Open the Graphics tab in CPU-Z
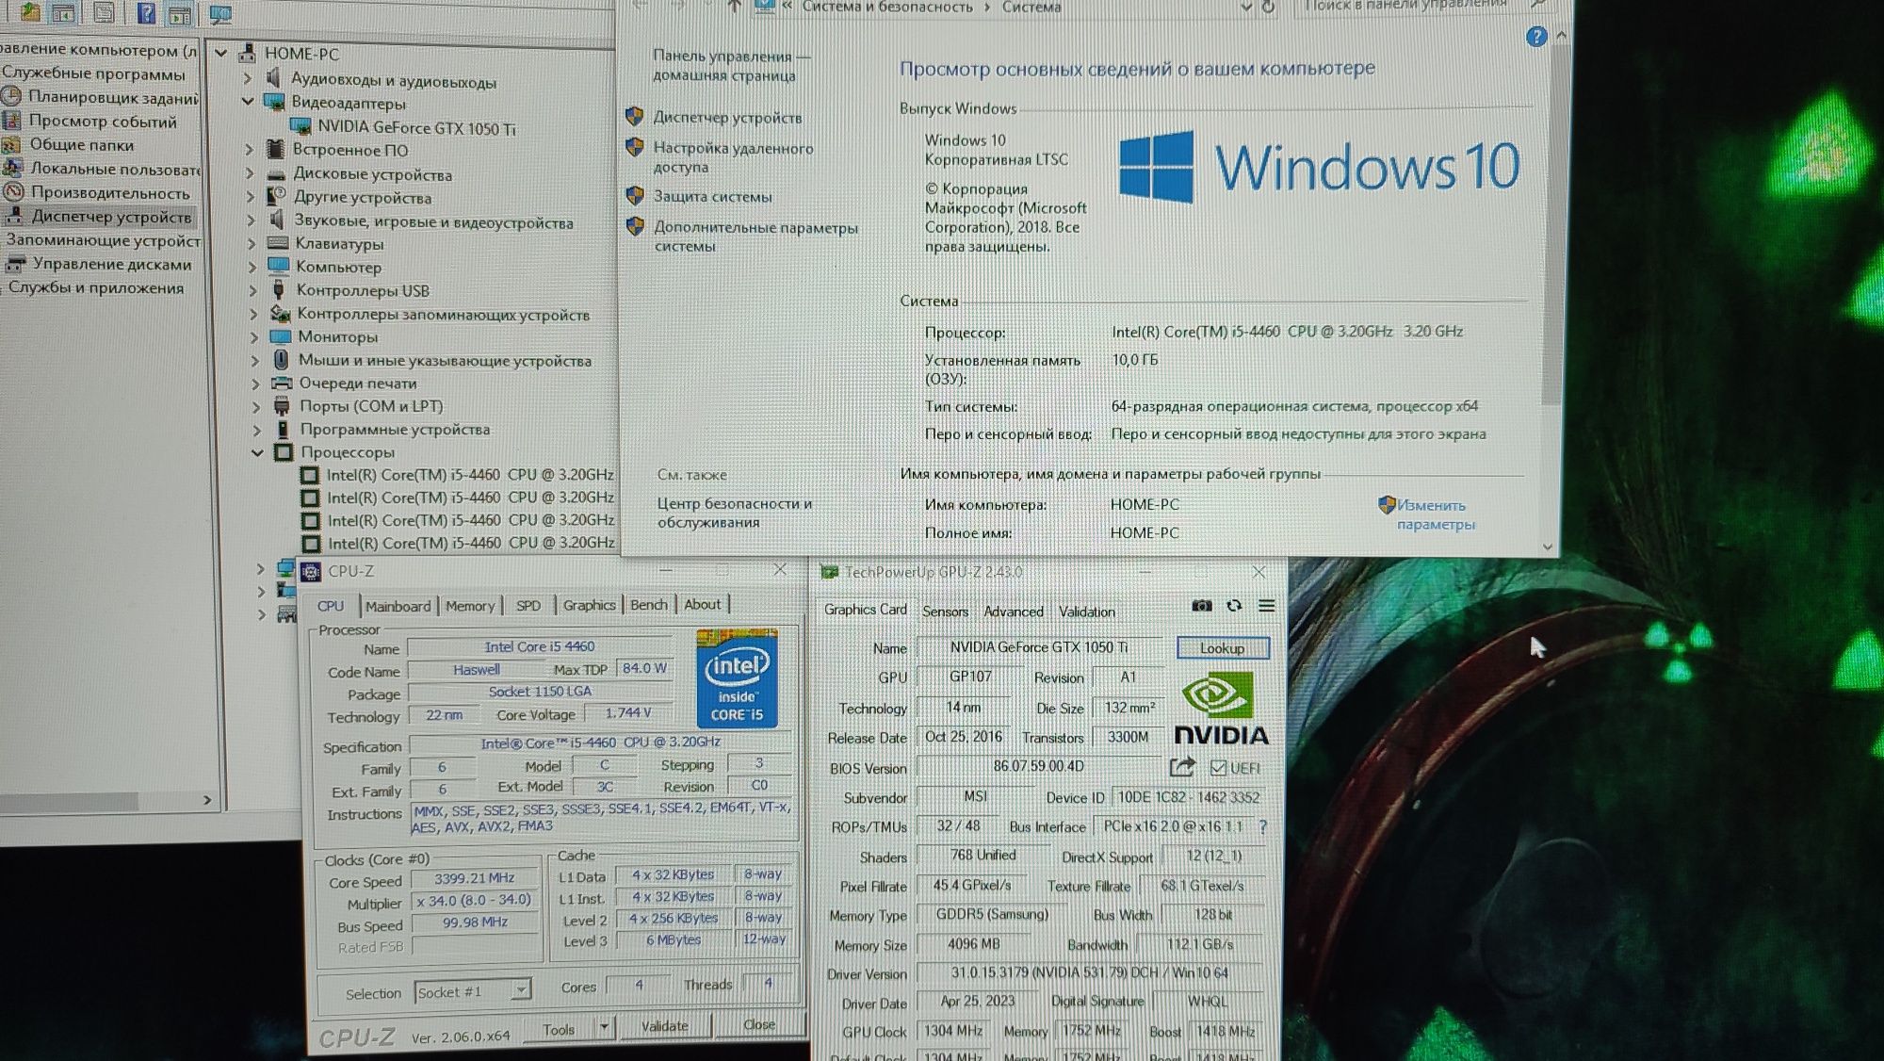 (589, 605)
